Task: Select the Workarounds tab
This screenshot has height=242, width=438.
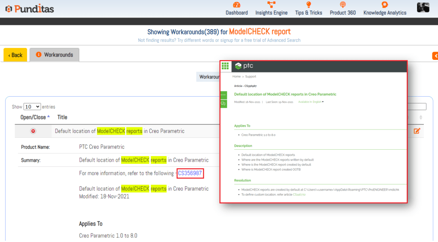Action: [x=54, y=55]
